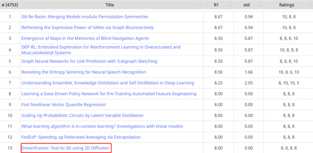The width and height of the screenshot is (313, 153).
Task: Open Rethinking Expressive Power of GNNs link
Action: 87,27
